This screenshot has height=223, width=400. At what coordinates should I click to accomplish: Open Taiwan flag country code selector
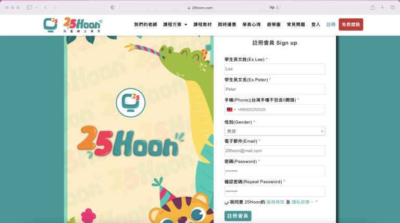tap(231, 109)
